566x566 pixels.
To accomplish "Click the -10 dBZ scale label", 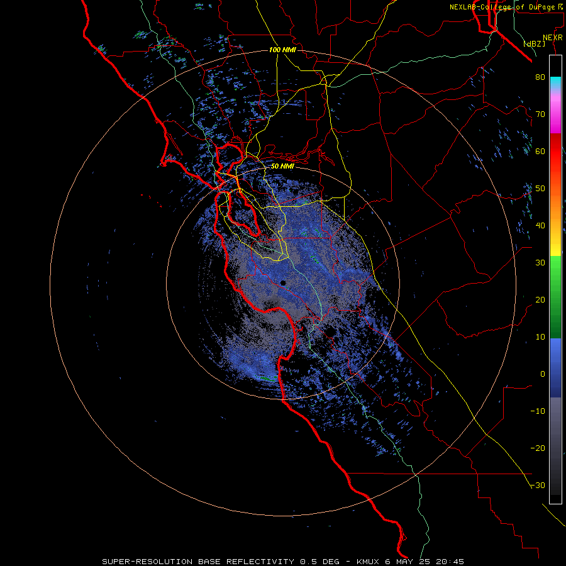I will click(538, 411).
